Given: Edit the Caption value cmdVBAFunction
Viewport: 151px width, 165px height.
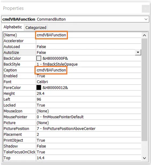Looking at the screenshot, I should point(51,70).
